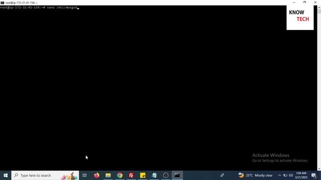Click the 'Type here to search' box

click(x=45, y=175)
